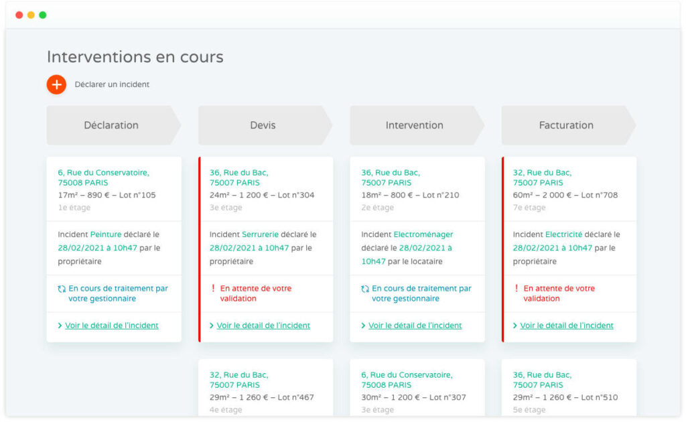Click date '28/02/2021 à 10h47' in Peinture card
Viewport: 686px width, 422px height.
[98, 248]
